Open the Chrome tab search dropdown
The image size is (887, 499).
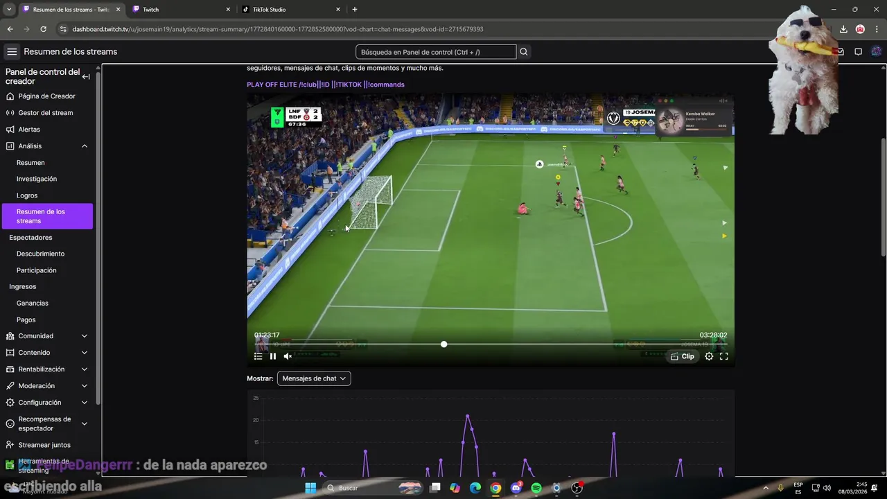pos(9,9)
